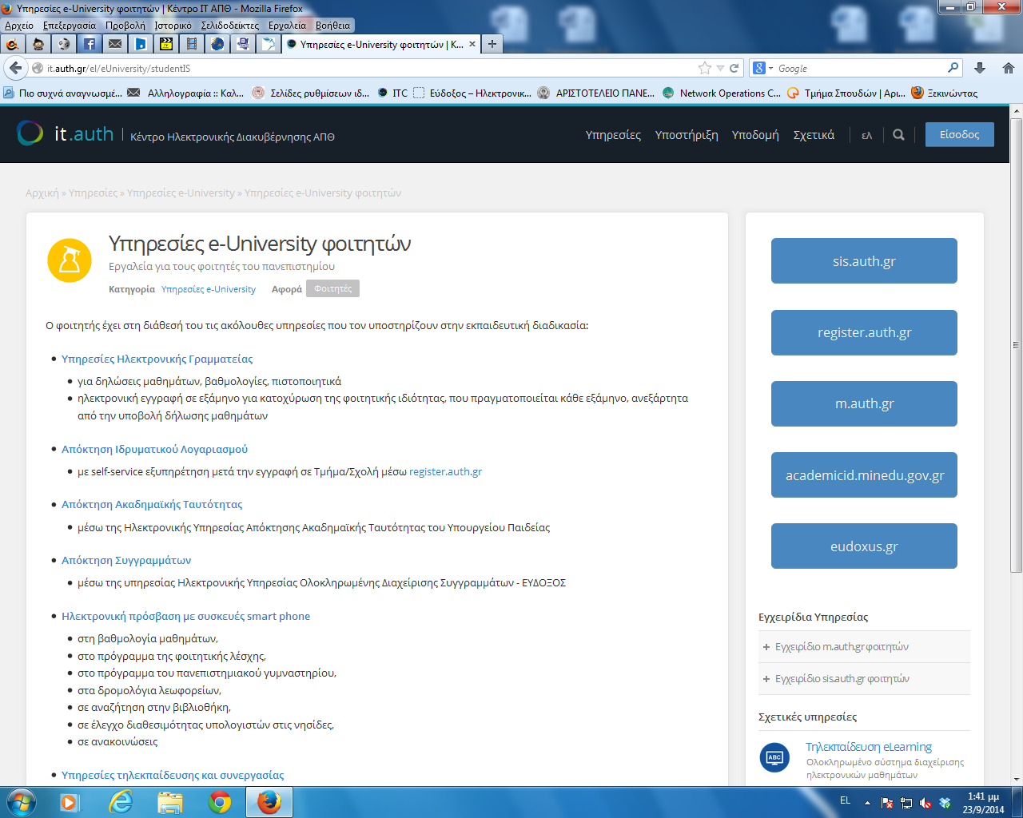The height and width of the screenshot is (818, 1023).
Task: Open Υπηρεσίες Ηλεκτρονικής Γραμματείας link
Action: (x=157, y=359)
